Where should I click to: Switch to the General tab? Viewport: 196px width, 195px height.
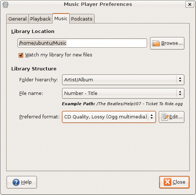click(18, 19)
